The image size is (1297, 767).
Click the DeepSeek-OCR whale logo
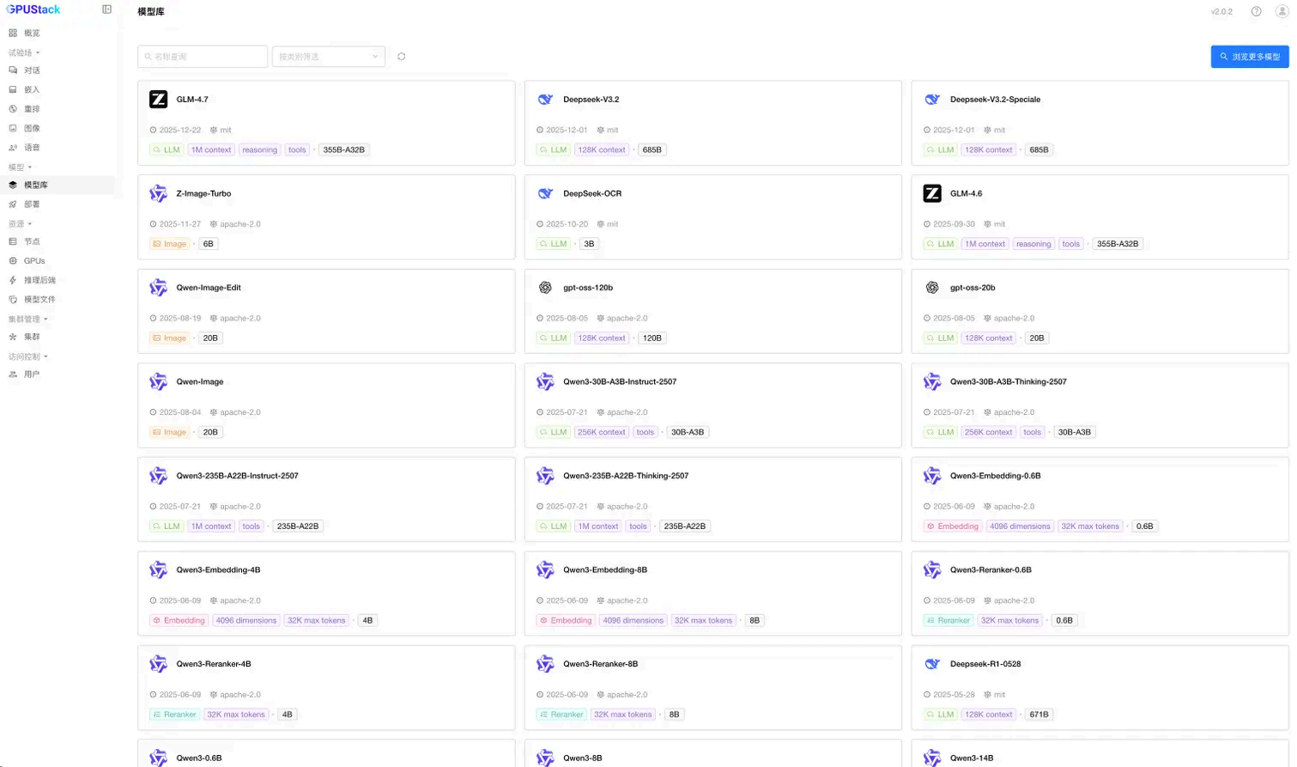(x=545, y=193)
